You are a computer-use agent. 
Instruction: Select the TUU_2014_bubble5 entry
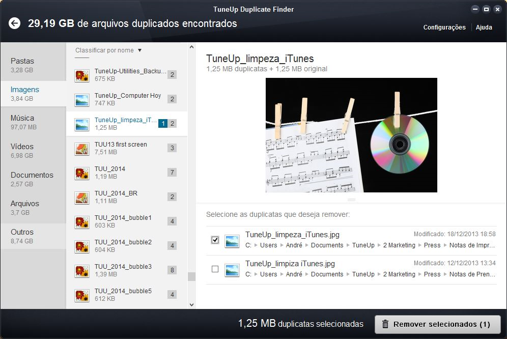(127, 295)
